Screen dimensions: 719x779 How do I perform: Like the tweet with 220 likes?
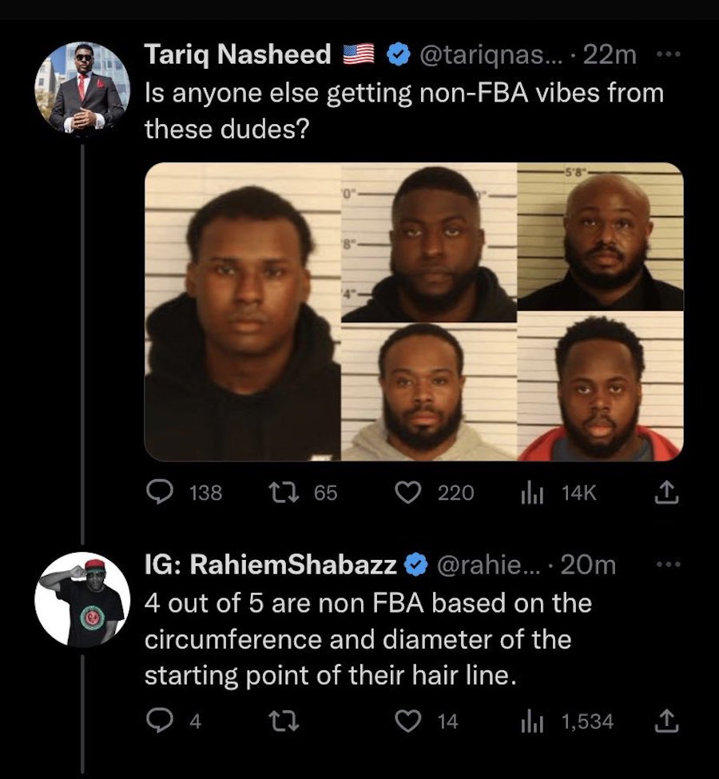click(413, 493)
